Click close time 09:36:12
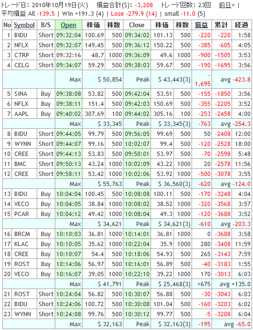 pyautogui.click(x=137, y=45)
